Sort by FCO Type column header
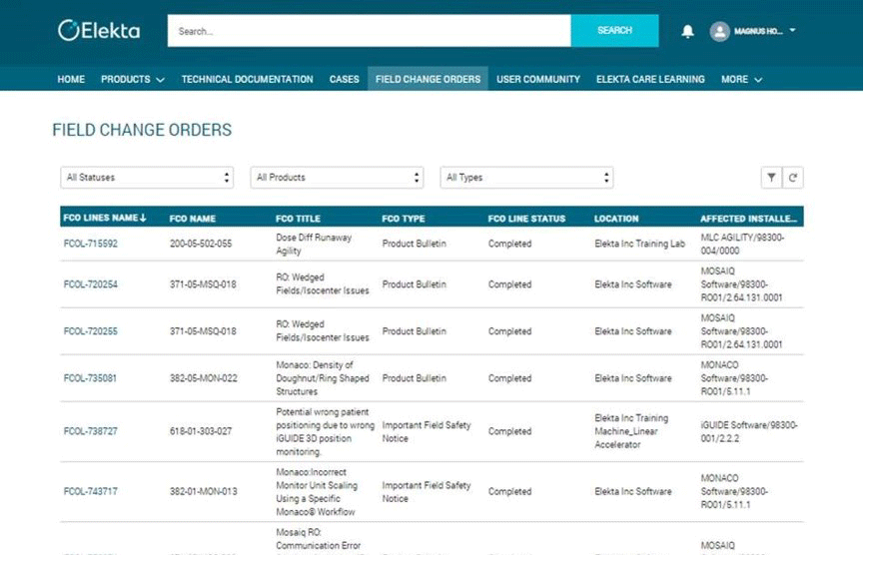The height and width of the screenshot is (564, 882). 404,219
